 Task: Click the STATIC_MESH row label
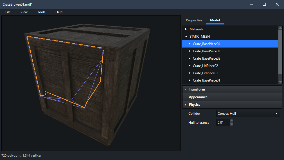point(200,37)
